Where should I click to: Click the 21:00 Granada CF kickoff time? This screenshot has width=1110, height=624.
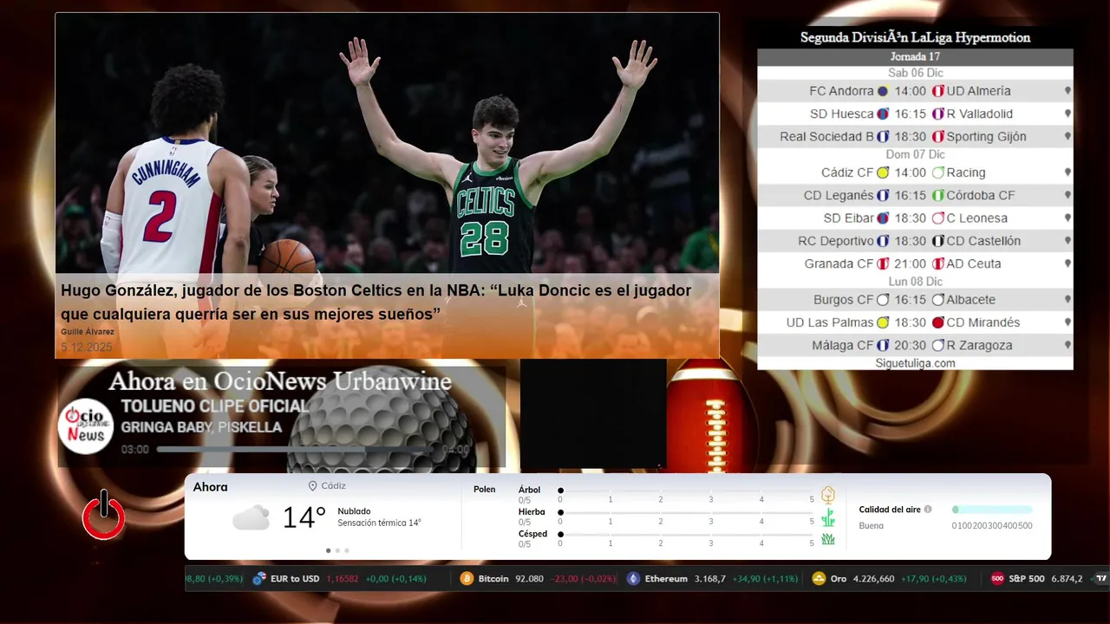(911, 263)
